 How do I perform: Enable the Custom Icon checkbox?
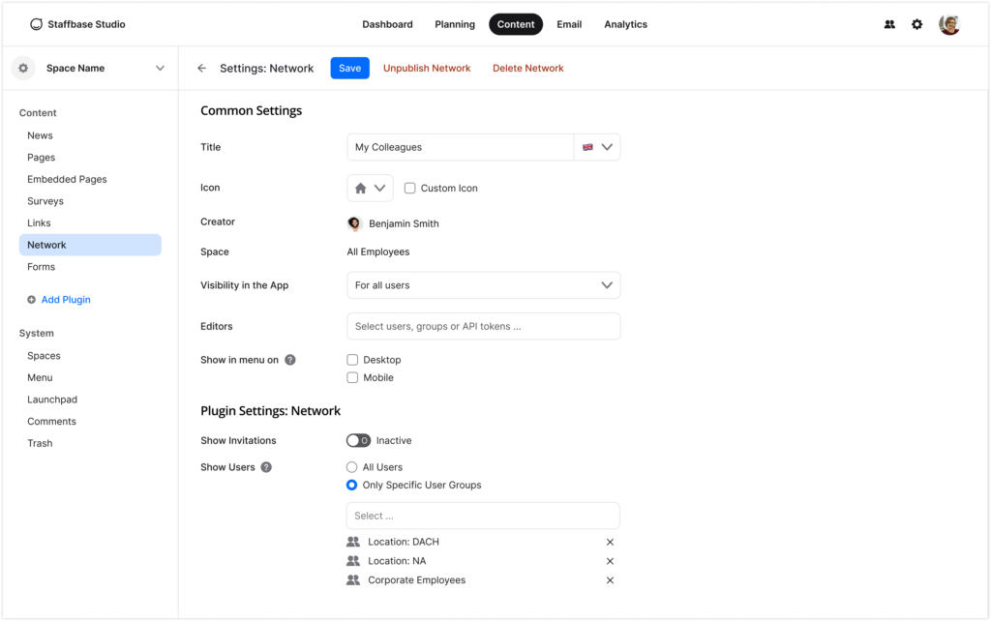(409, 188)
